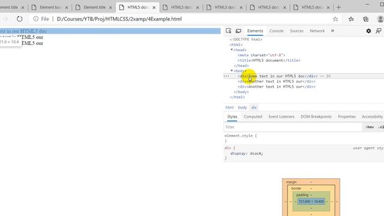
Task: Select the closing html tag line
Action: (x=238, y=97)
